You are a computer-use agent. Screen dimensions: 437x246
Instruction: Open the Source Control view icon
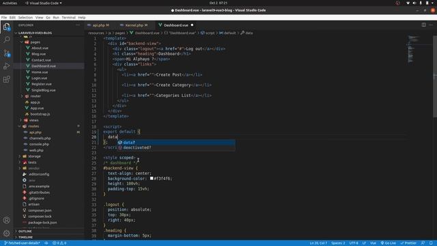pos(6,53)
